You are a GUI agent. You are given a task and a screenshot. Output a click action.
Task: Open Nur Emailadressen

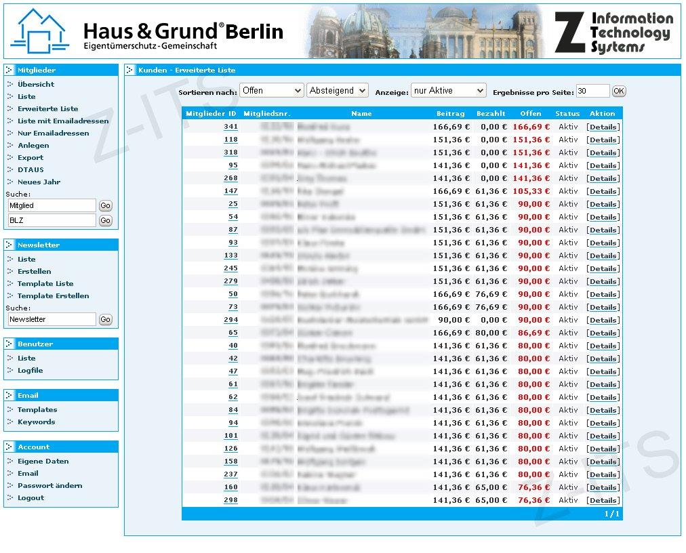[x=54, y=134]
